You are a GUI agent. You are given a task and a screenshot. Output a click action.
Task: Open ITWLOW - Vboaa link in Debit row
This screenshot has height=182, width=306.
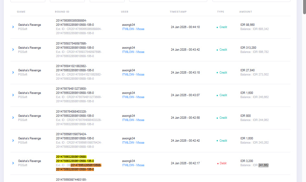tap(133, 165)
